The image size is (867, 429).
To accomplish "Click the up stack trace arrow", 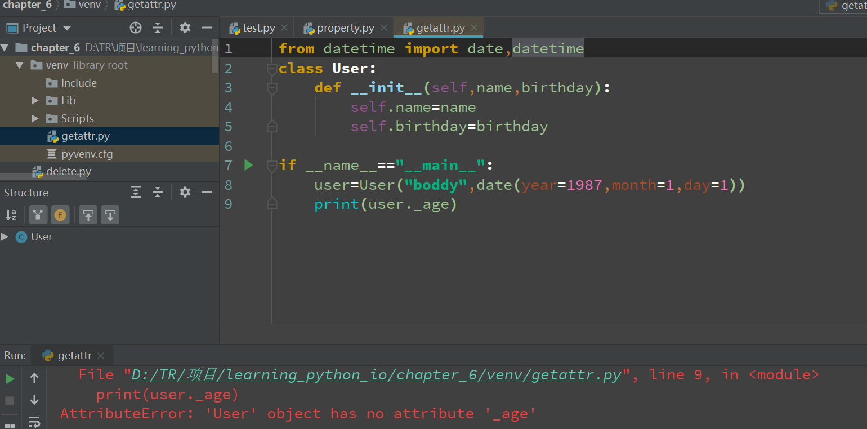I will point(34,378).
